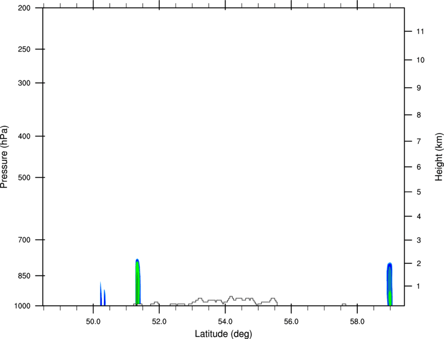Click the 850 pressure tick label
Viewport: 444px width, 339px height.
[x=24, y=276]
